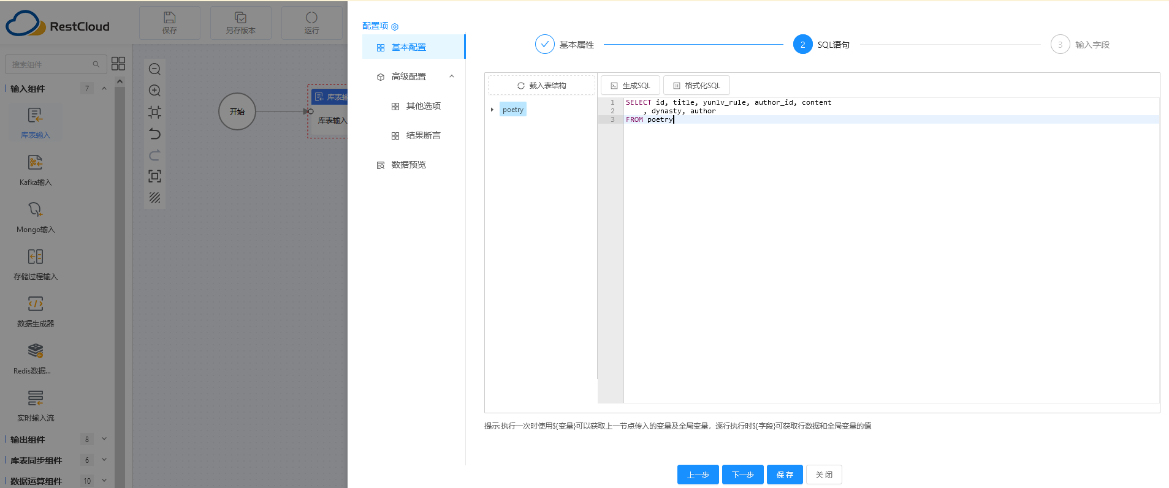Select the poetry table node

513,110
